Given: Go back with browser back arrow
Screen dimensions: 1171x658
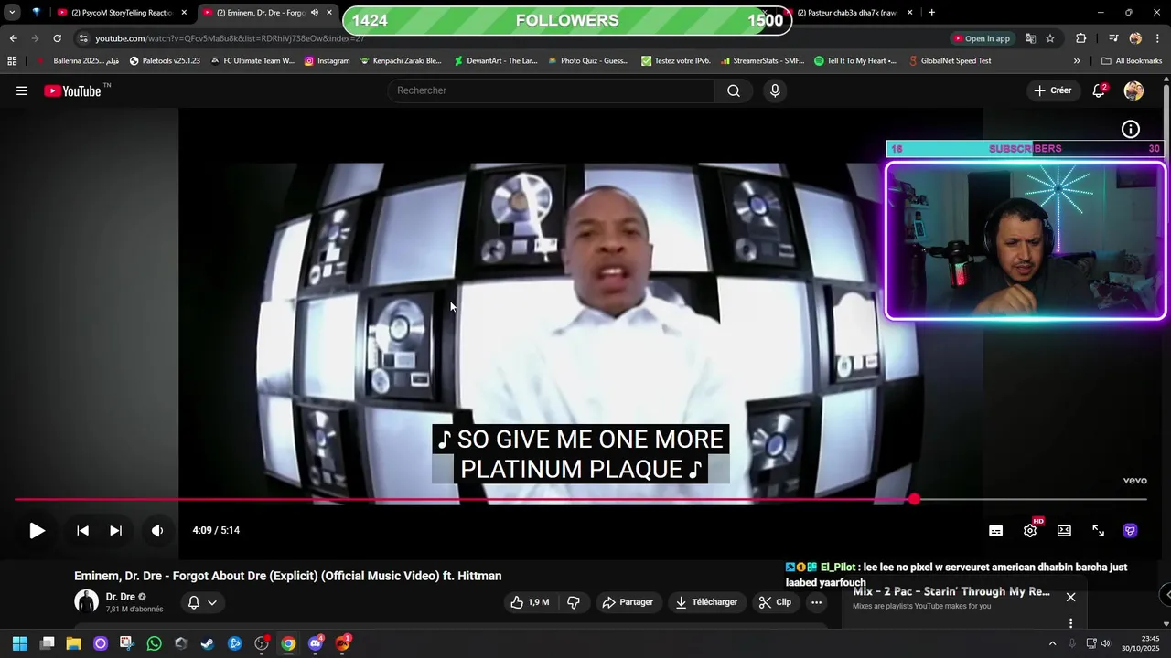Looking at the screenshot, I should (13, 38).
